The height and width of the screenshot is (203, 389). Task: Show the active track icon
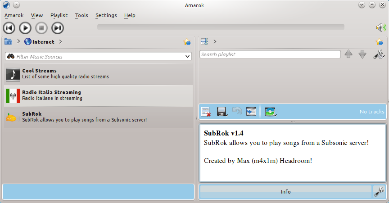coord(251,112)
